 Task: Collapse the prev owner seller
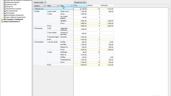pos(48,11)
